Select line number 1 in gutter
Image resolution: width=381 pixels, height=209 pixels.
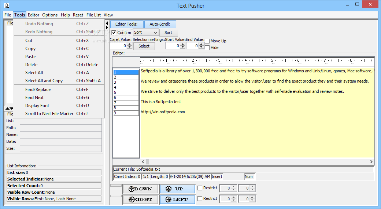[x=126, y=72]
